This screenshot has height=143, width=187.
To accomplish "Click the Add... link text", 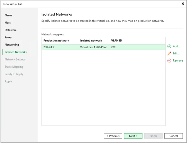I will click(176, 46).
